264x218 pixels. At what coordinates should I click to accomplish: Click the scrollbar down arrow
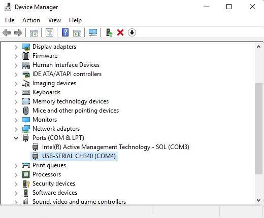click(x=258, y=200)
